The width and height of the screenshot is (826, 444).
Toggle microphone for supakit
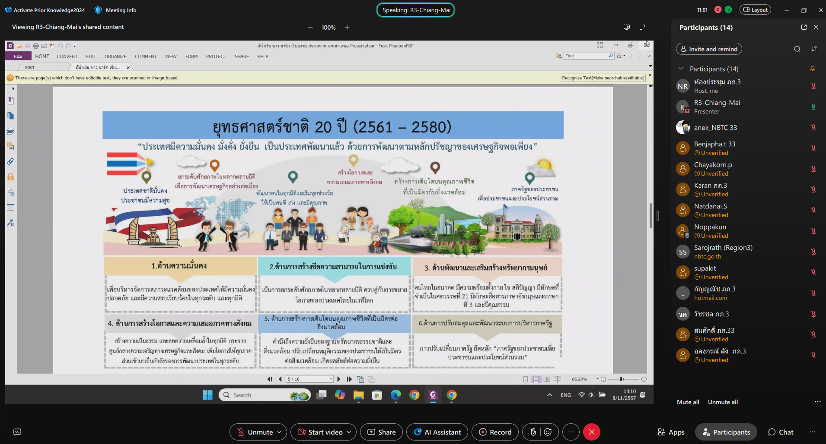(813, 272)
